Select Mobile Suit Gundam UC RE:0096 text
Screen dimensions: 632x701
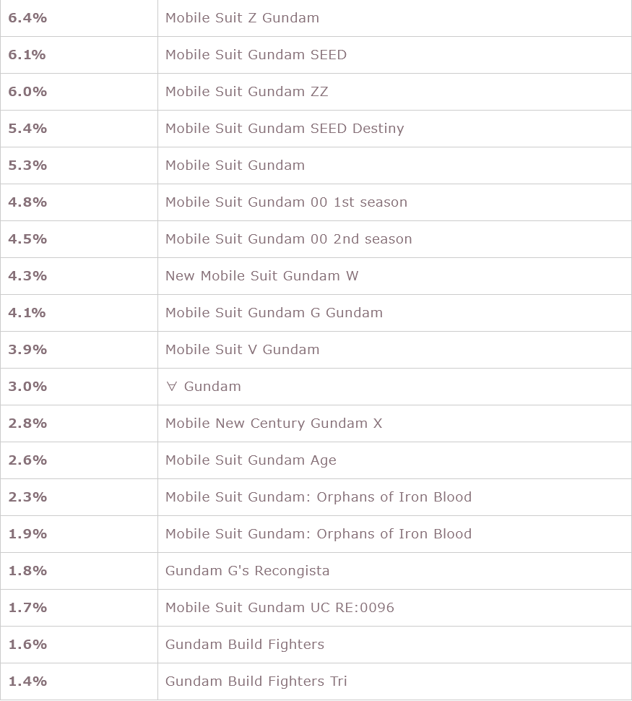(x=280, y=608)
